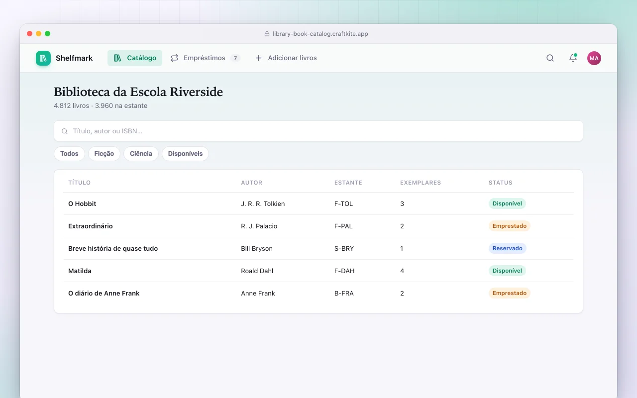Click the browser address library-book-catalog.craftkite.app
The image size is (637, 398).
[x=320, y=34]
